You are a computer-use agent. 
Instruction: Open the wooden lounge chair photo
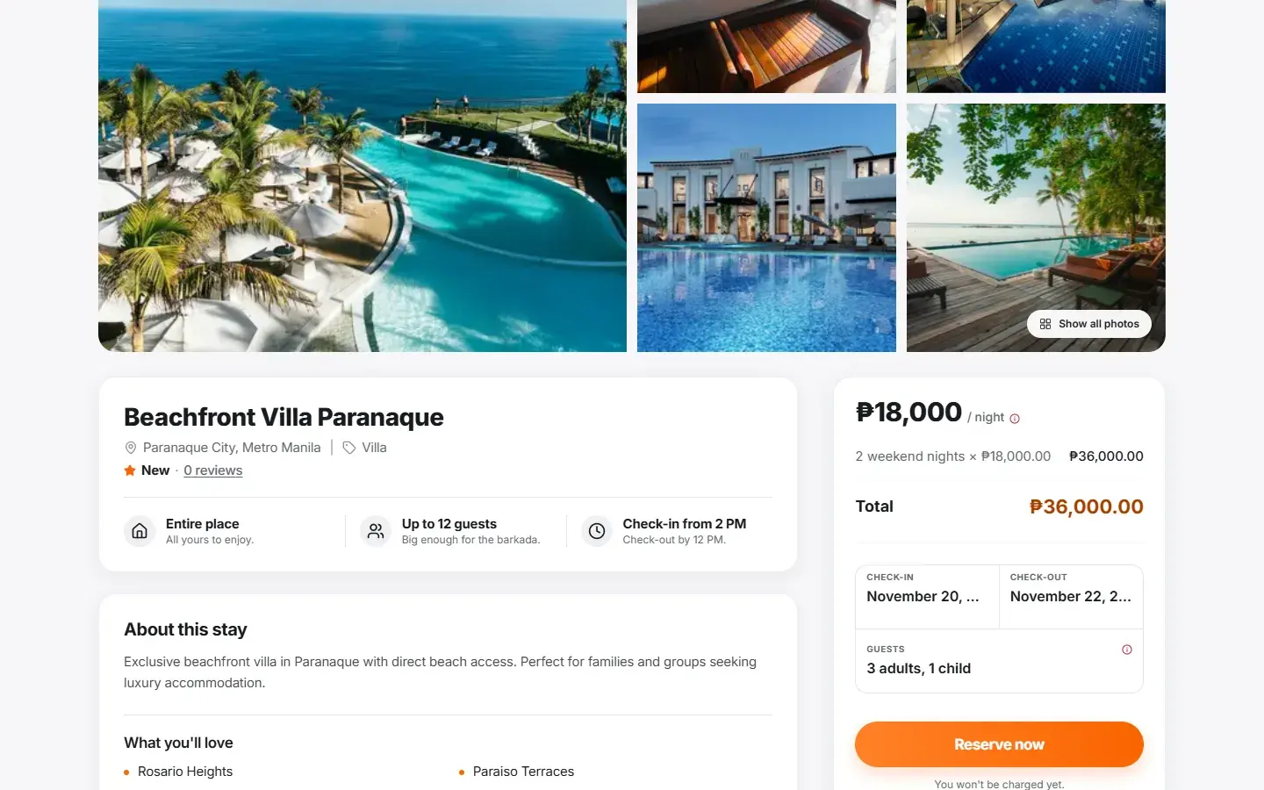coord(766,46)
